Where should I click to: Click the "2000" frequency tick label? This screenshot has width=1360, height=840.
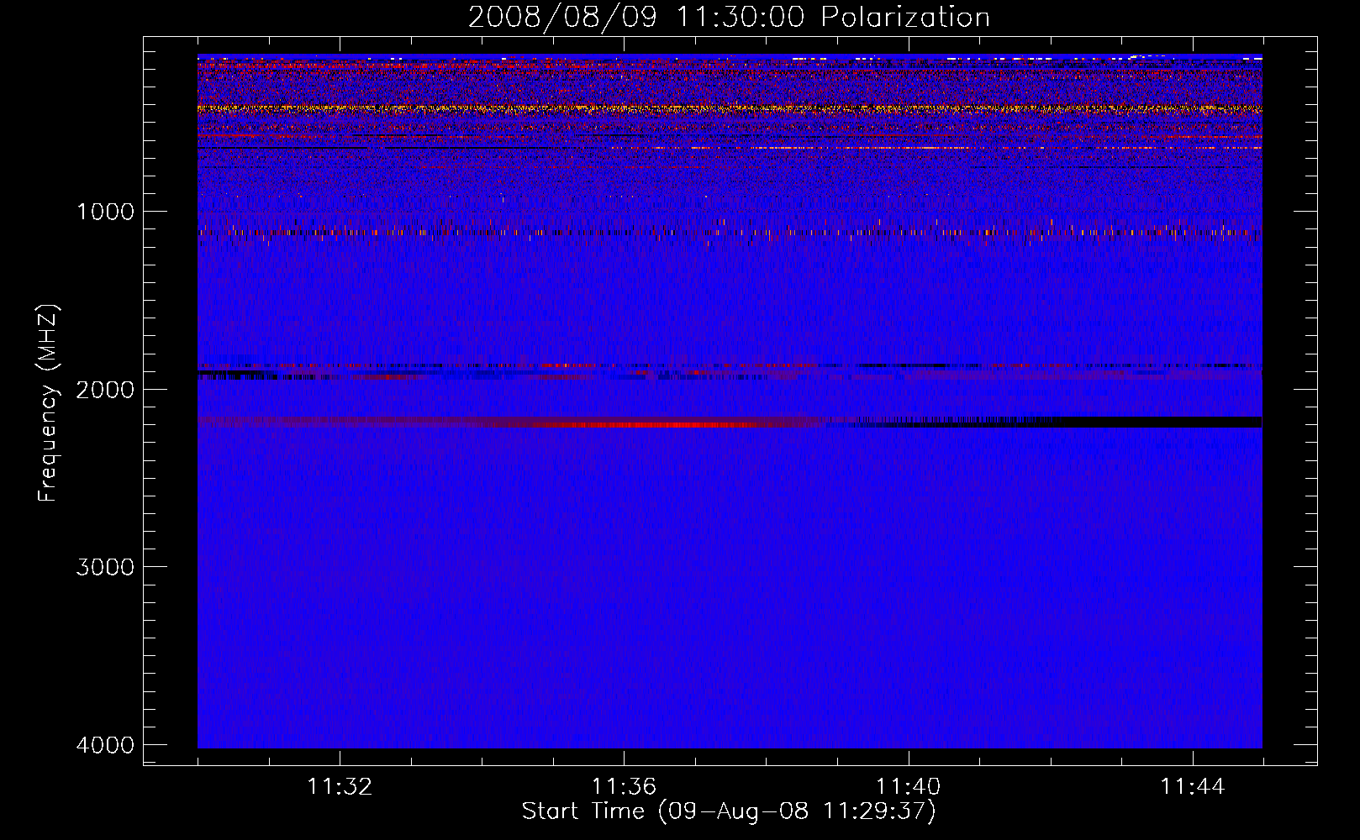tap(105, 389)
